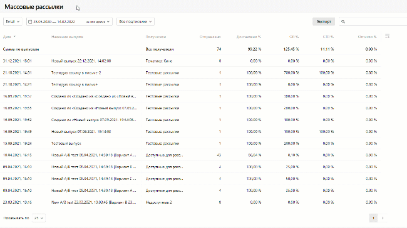The height and width of the screenshot is (228, 407).
Task: Click the calendar icon in date range field
Action: click(30, 22)
